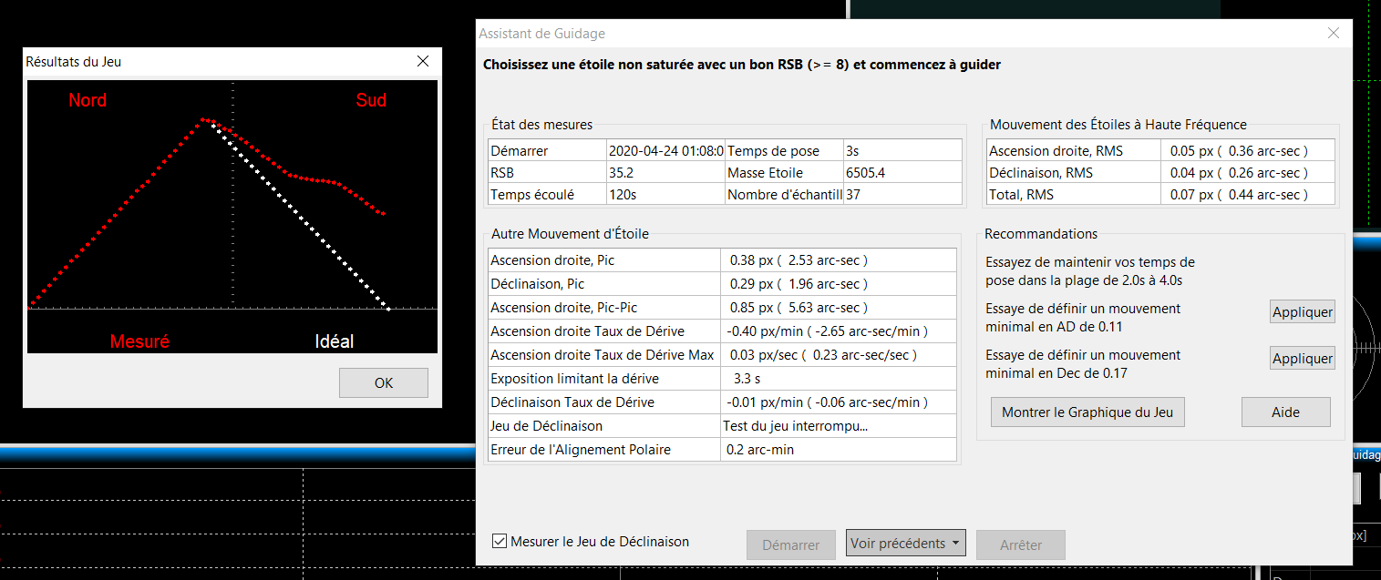1381x580 pixels.
Task: Apply the recommended Dec minimal movement 0.17
Action: click(x=1303, y=358)
